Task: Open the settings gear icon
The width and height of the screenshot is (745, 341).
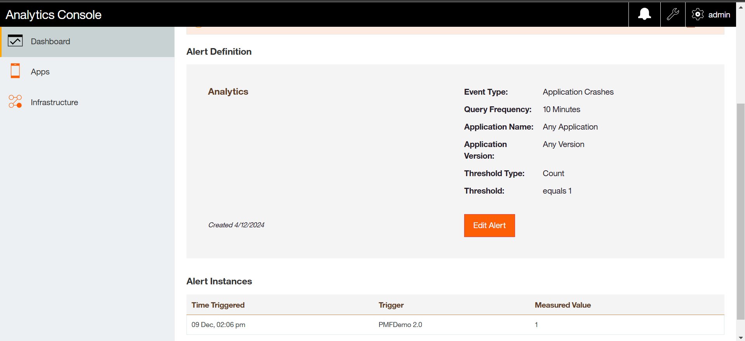Action: click(x=698, y=14)
